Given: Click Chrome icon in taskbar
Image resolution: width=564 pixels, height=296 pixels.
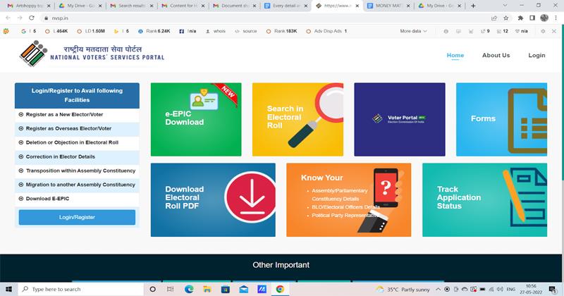Looking at the screenshot, I should tap(280, 289).
